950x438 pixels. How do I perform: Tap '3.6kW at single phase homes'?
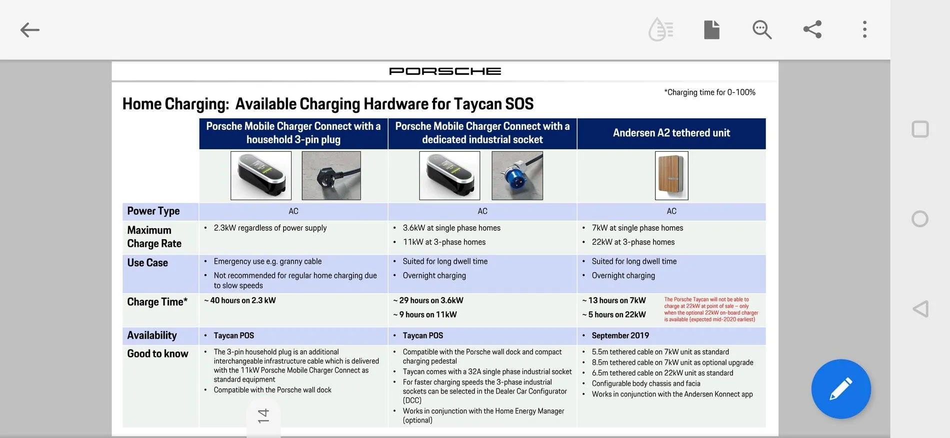[451, 228]
